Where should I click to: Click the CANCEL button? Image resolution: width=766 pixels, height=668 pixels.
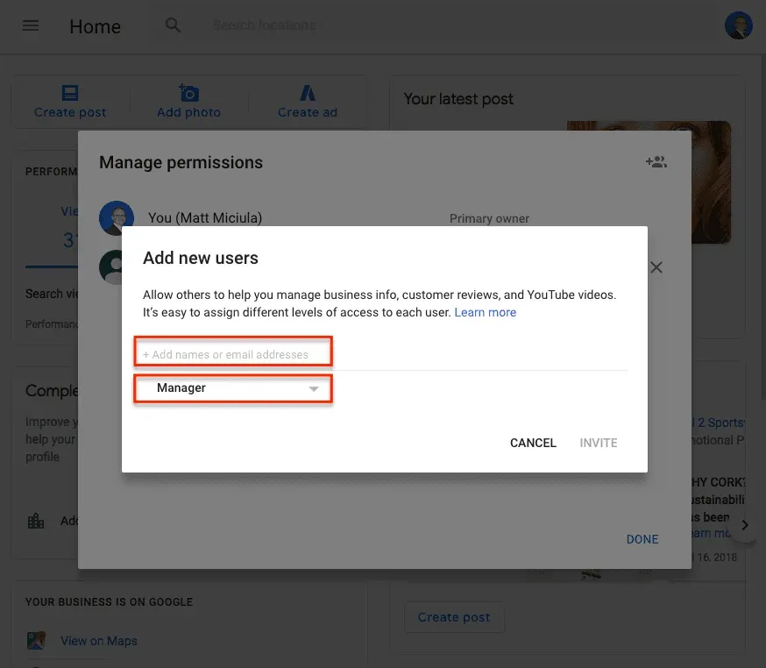(533, 443)
